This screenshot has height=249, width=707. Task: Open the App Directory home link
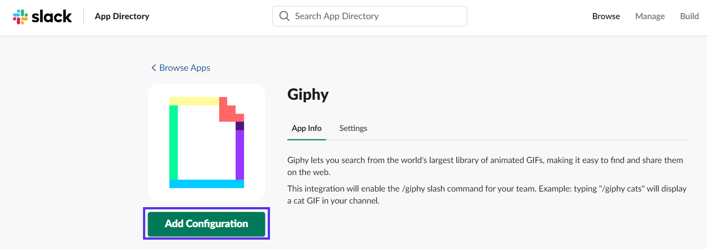tap(122, 16)
